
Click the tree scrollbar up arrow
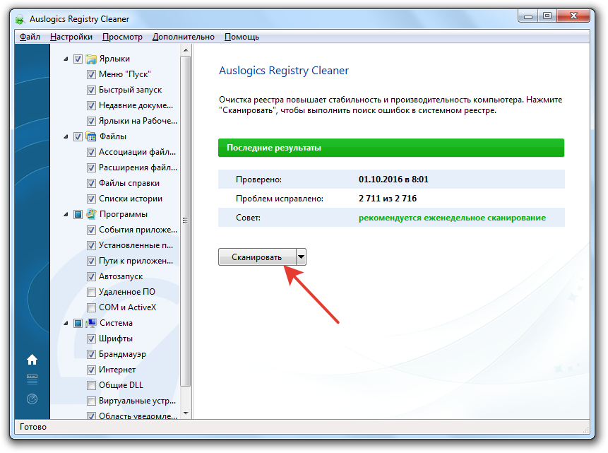coord(186,50)
